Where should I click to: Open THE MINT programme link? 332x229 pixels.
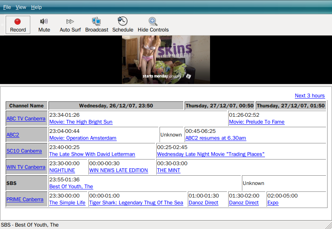coord(168,170)
